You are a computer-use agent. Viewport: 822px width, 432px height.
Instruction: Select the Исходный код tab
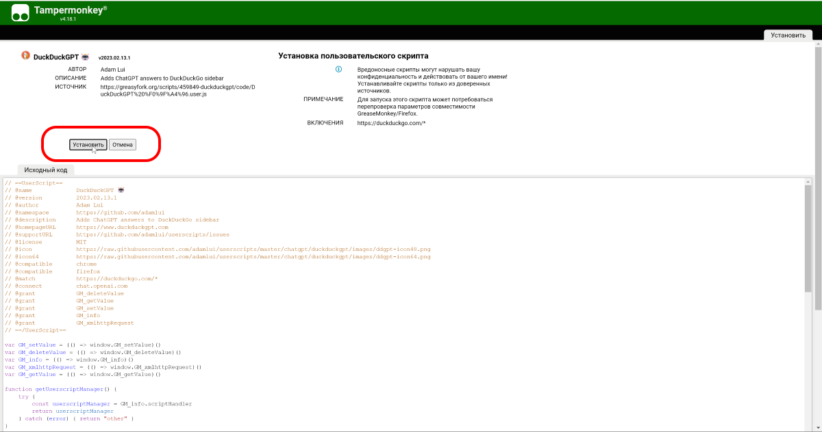(45, 170)
